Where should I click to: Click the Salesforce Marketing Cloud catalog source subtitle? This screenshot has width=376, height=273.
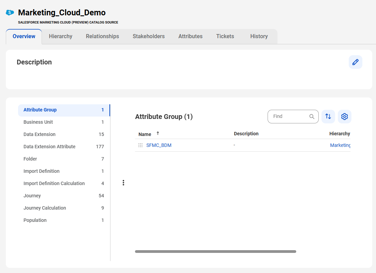click(x=68, y=22)
